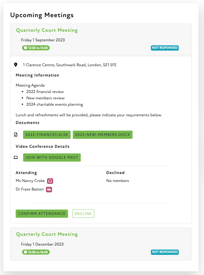Click the location pin icon beside address
Viewport: 204px width, 275px height.
(x=16, y=65)
